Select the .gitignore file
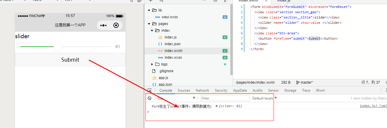 (166, 71)
